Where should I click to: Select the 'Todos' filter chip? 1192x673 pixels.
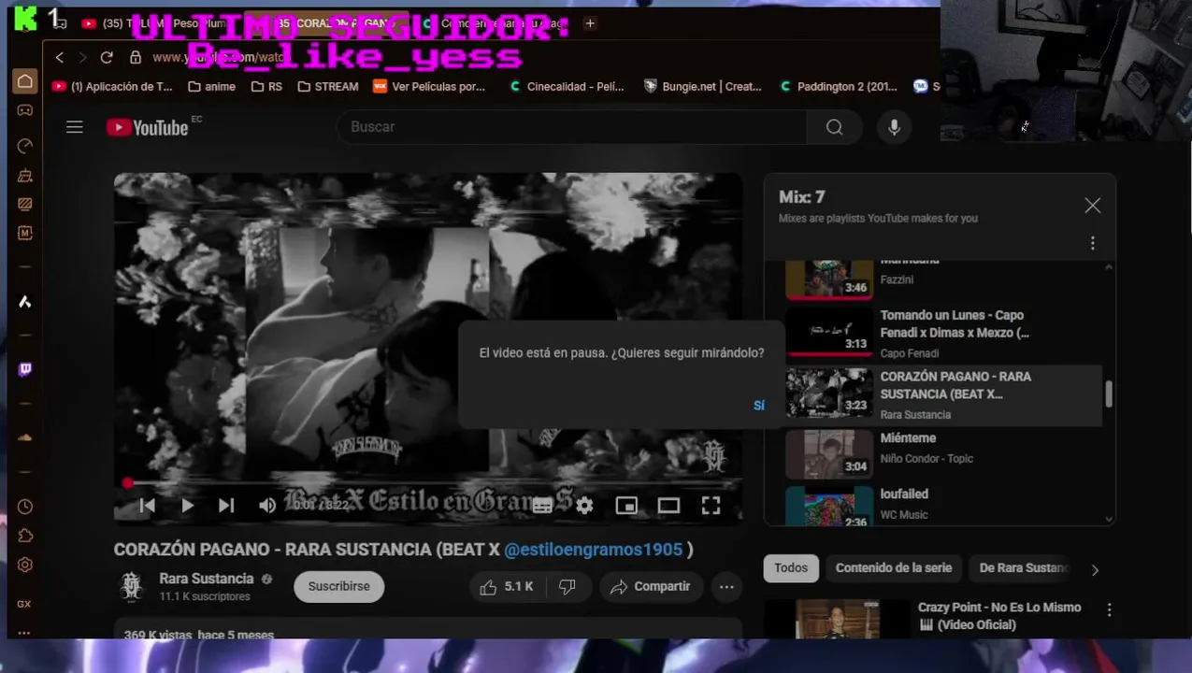791,567
